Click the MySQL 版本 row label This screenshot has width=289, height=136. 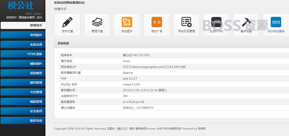(69, 84)
